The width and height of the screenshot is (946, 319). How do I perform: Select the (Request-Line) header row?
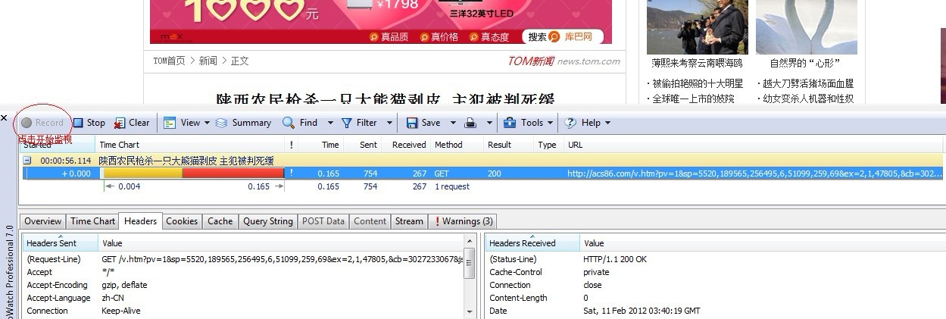(242, 259)
